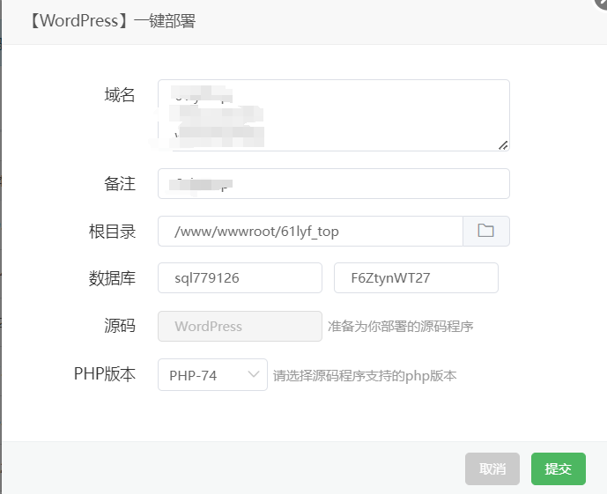Viewport: 607px width, 494px height.
Task: Click the disabled WordPress source field
Action: pos(240,326)
